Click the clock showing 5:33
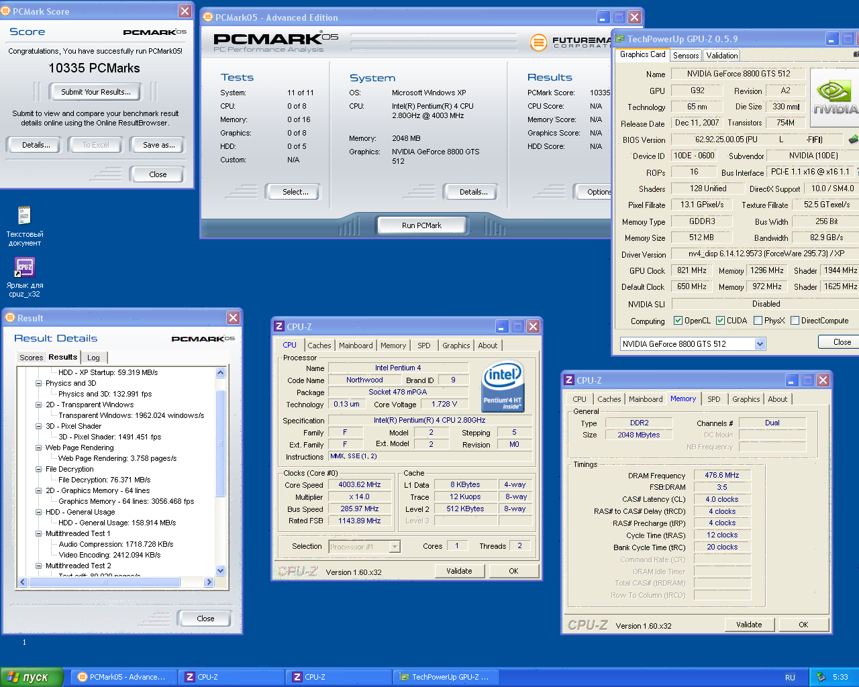Viewport: 859px width, 687px height. 840,678
